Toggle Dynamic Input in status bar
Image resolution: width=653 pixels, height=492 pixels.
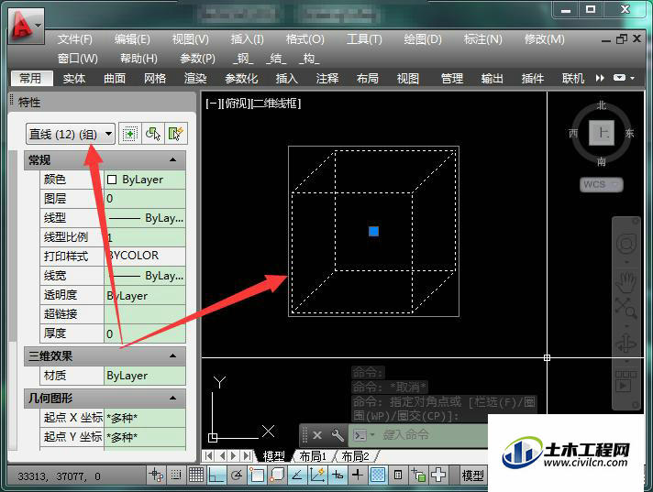(x=338, y=475)
